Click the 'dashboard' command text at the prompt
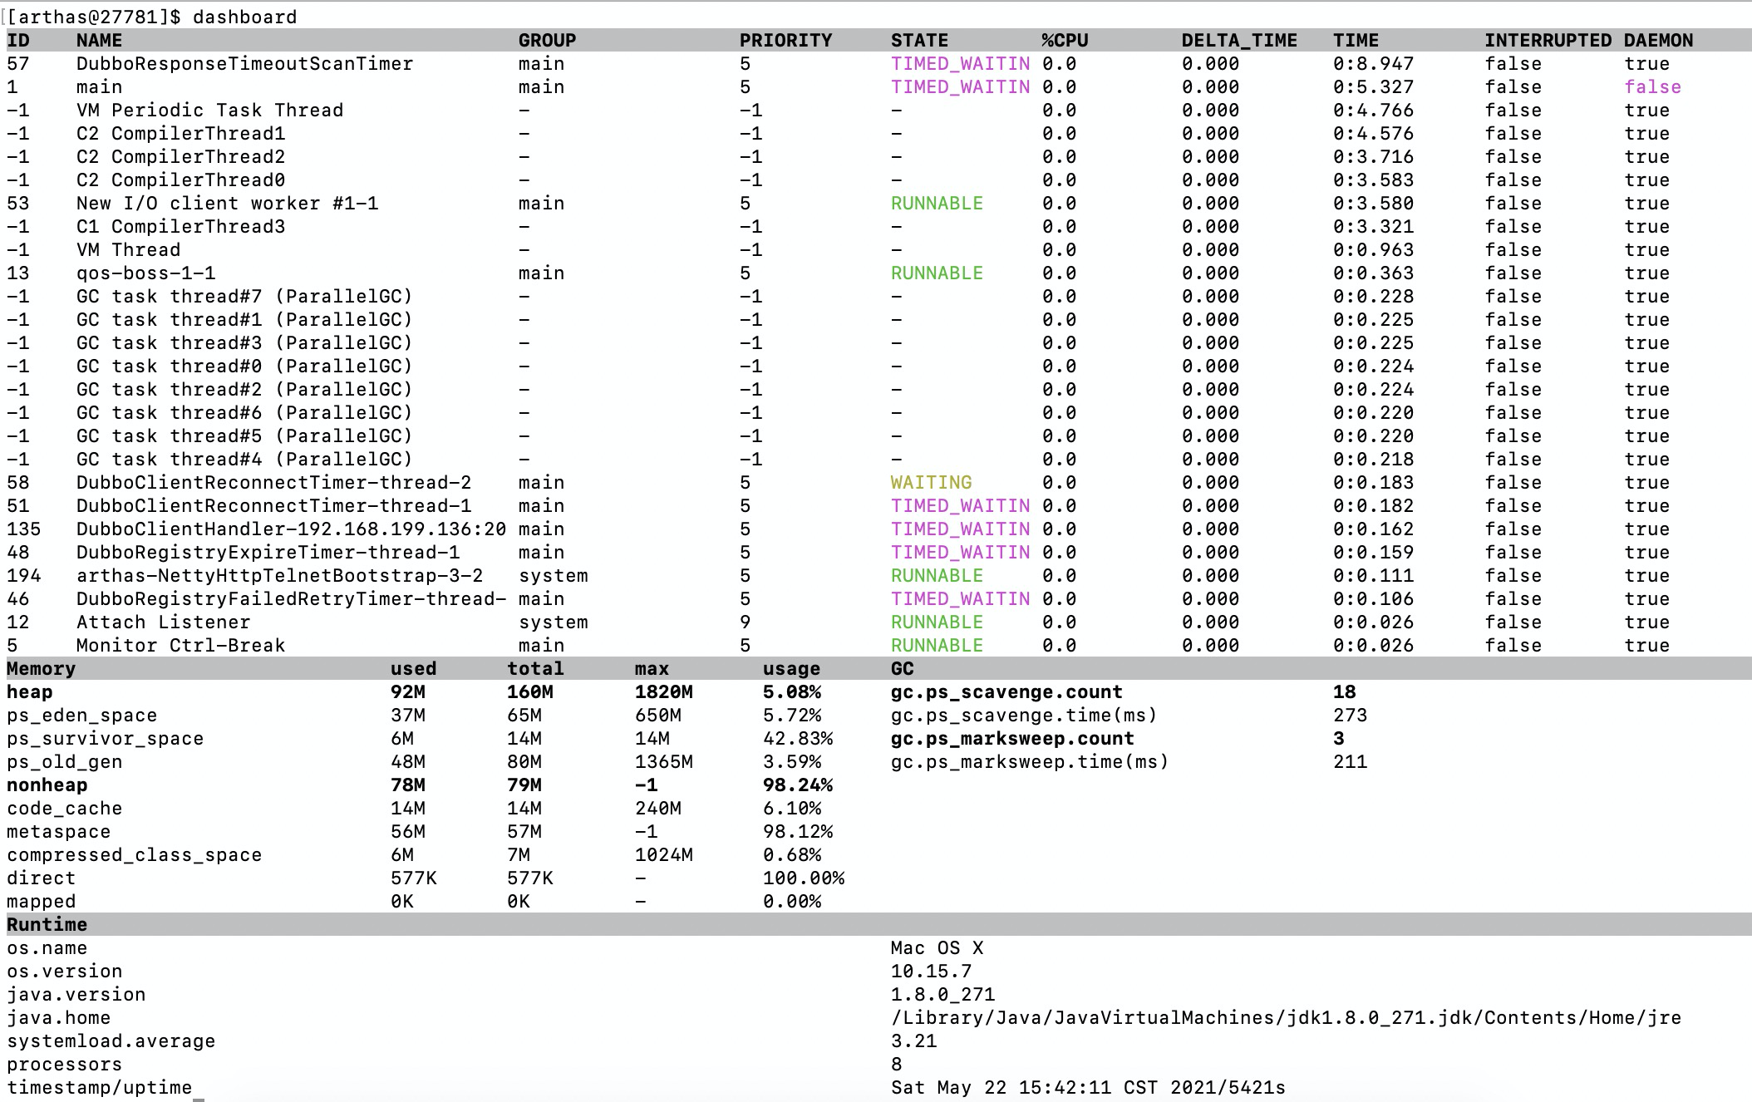Viewport: 1752px width, 1102px height. click(244, 17)
